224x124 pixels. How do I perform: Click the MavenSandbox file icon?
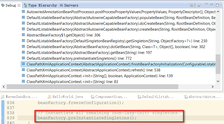(3, 97)
